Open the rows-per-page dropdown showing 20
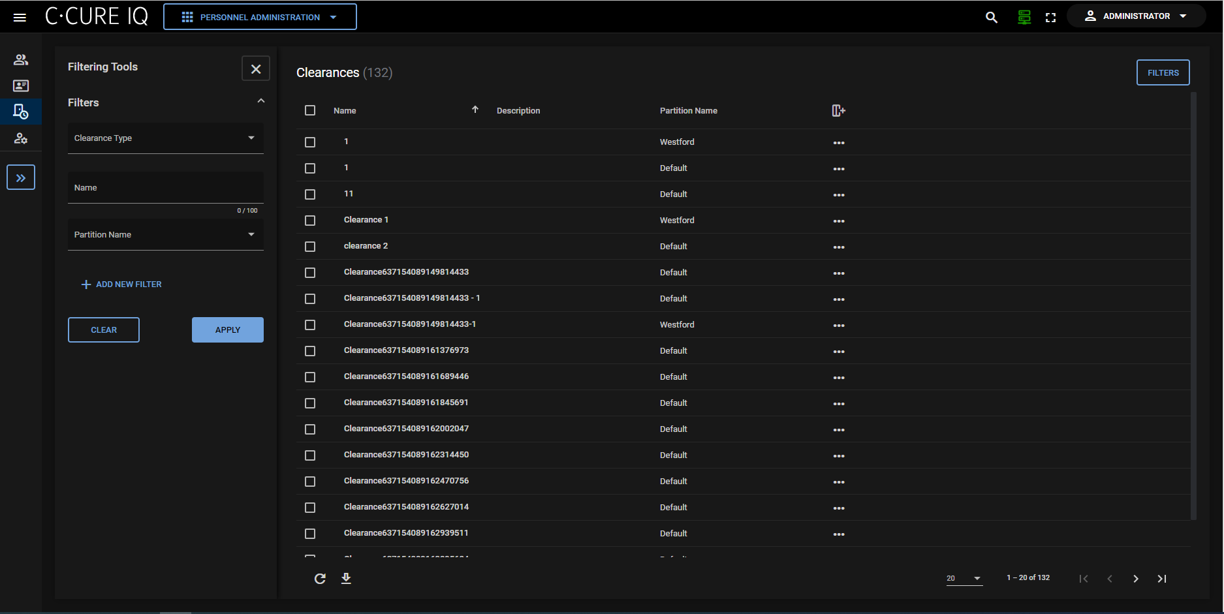This screenshot has width=1224, height=614. [964, 579]
